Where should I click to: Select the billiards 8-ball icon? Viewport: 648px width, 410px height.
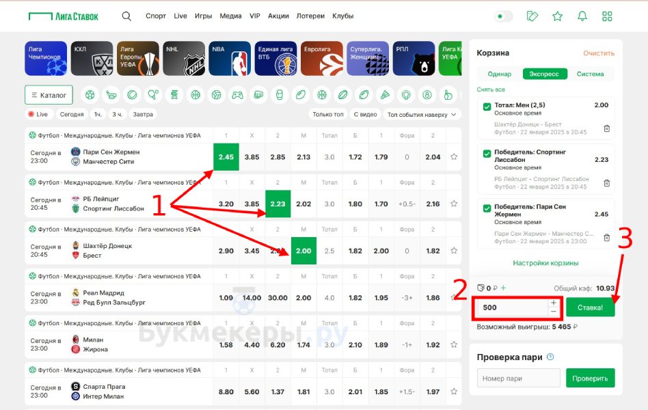[427, 95]
